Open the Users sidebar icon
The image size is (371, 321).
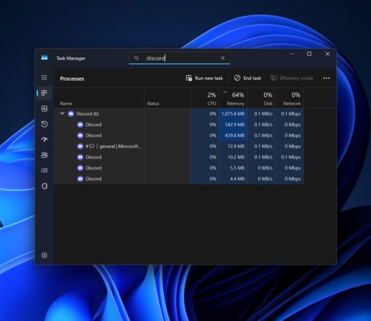coord(44,155)
